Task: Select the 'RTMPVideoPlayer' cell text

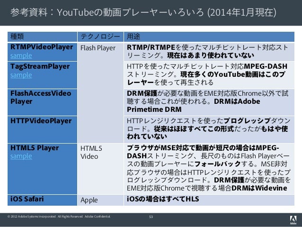Action: pos(42,47)
